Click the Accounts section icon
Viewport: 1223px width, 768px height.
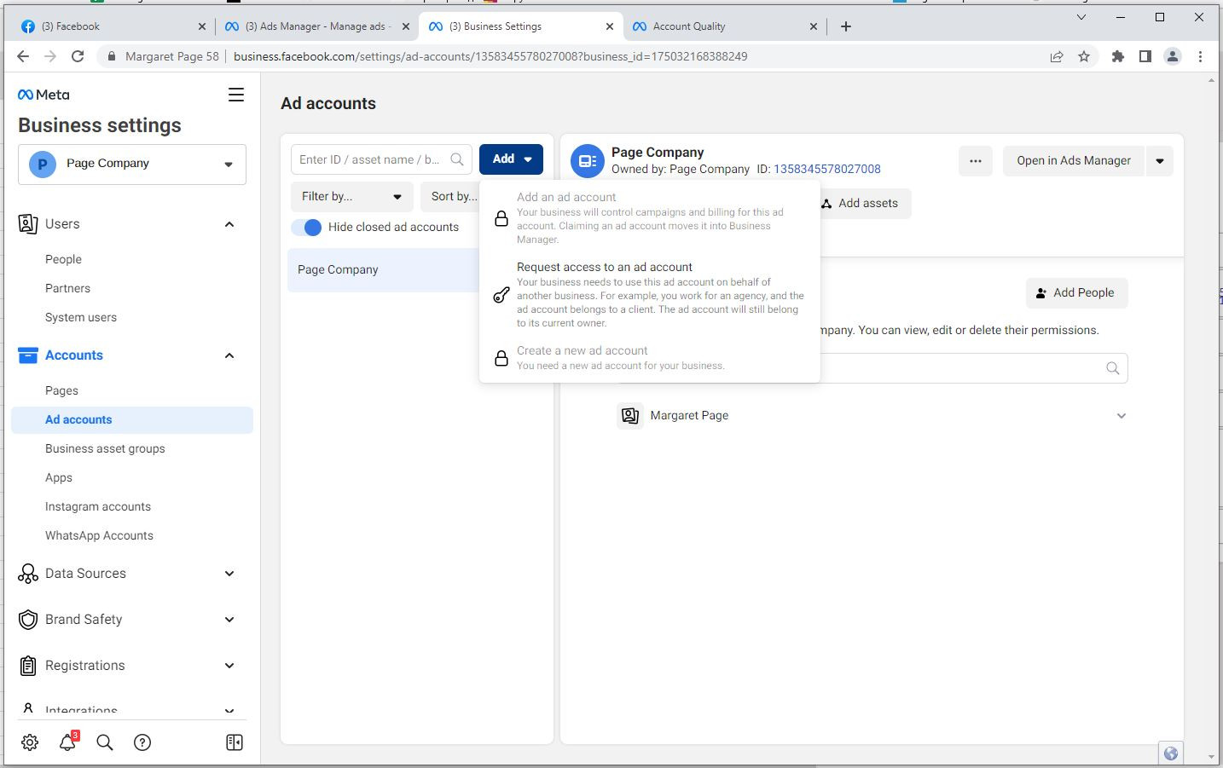(27, 355)
